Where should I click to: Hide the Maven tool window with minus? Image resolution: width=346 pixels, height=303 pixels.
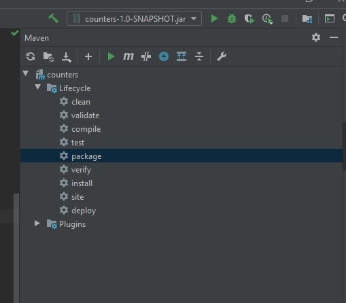click(334, 37)
